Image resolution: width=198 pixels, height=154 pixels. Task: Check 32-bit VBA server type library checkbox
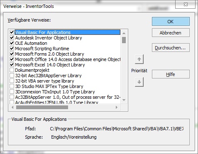click(x=12, y=81)
